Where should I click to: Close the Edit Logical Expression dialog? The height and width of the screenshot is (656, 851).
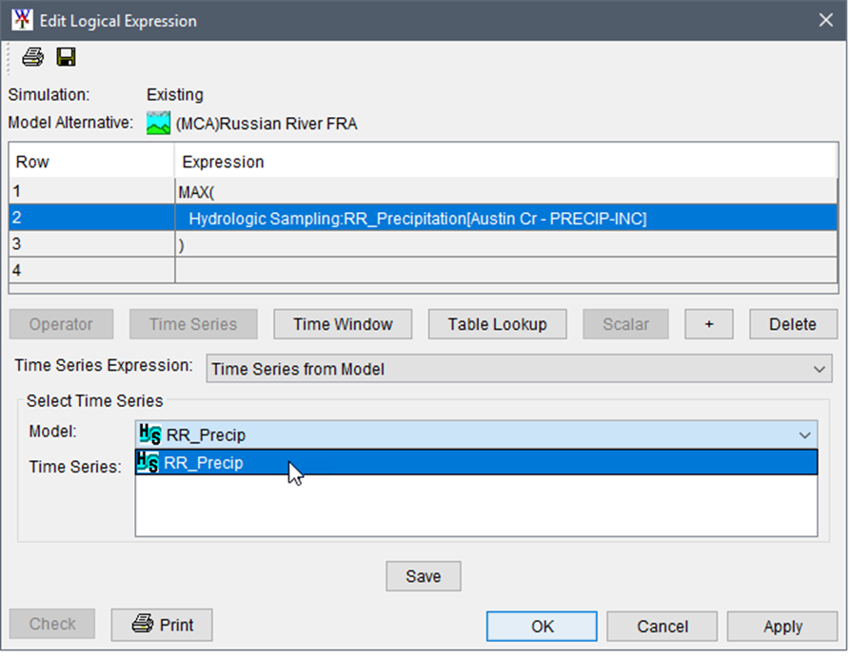(824, 20)
